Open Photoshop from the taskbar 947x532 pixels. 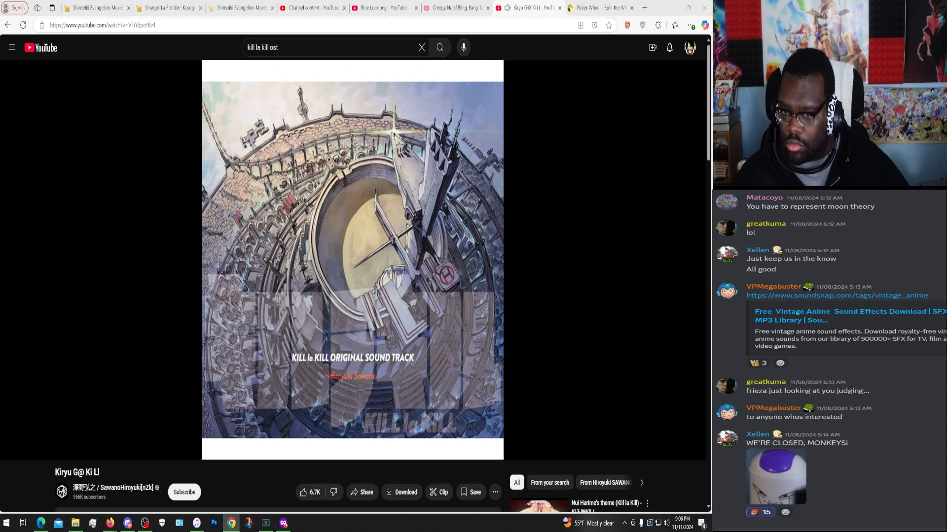pos(214,523)
